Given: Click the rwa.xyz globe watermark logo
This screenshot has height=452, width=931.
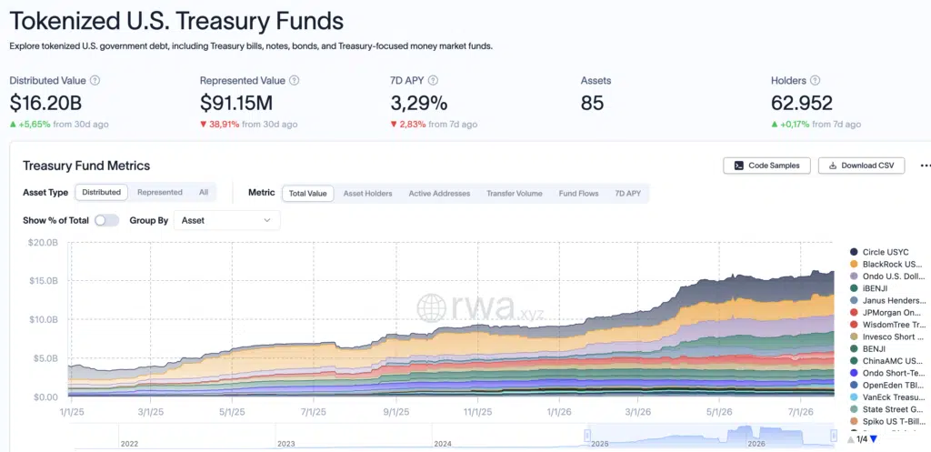Looking at the screenshot, I should 431,307.
